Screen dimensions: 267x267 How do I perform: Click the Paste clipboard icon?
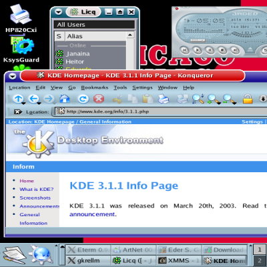pyautogui.click(x=148, y=99)
